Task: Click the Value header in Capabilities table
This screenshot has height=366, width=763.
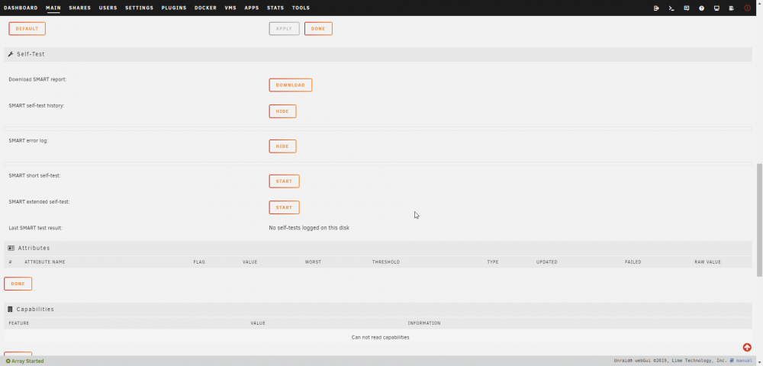Action: click(x=258, y=323)
